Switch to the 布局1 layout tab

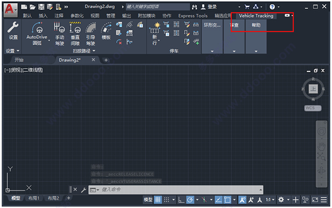(x=34, y=198)
